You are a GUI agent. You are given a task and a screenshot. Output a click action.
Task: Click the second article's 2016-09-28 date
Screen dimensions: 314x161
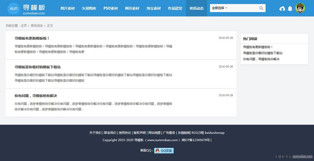point(226,67)
